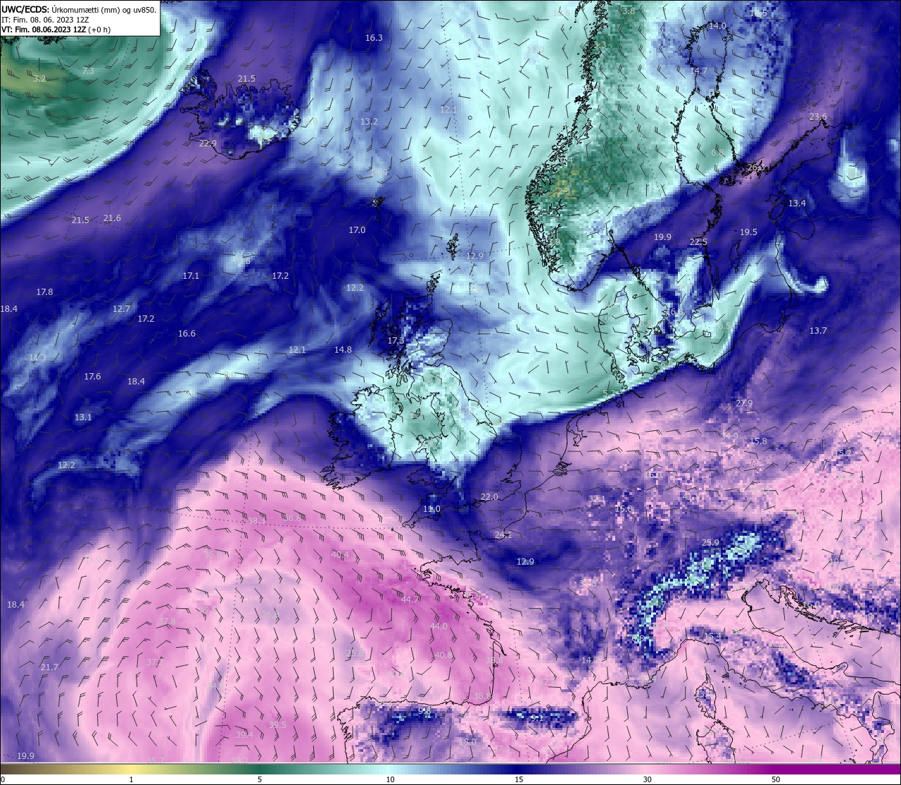Click the '19.5' value in the Baltic Sea
Image resolution: width=901 pixels, height=785 pixels.
[x=748, y=232]
